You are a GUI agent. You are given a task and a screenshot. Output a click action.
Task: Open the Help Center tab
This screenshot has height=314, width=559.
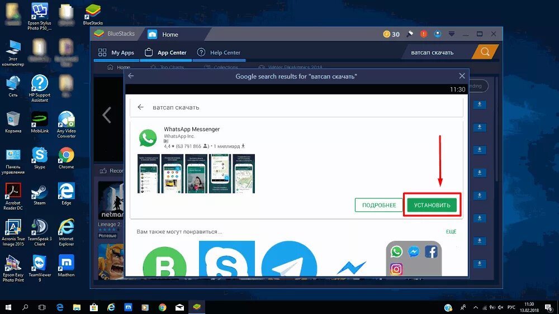tap(219, 53)
